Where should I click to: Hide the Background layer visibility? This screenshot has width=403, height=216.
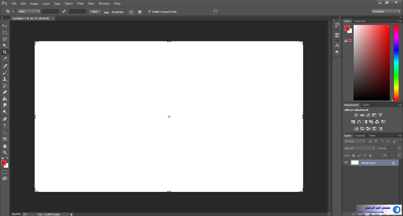point(346,163)
